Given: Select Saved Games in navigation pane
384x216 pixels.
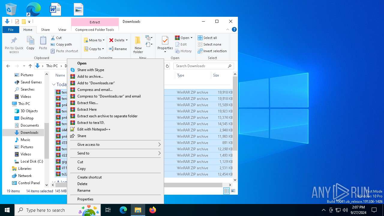Looking at the screenshot, I should coord(31,82).
